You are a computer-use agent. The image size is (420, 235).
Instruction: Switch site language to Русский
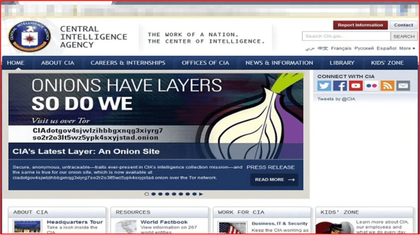point(364,49)
